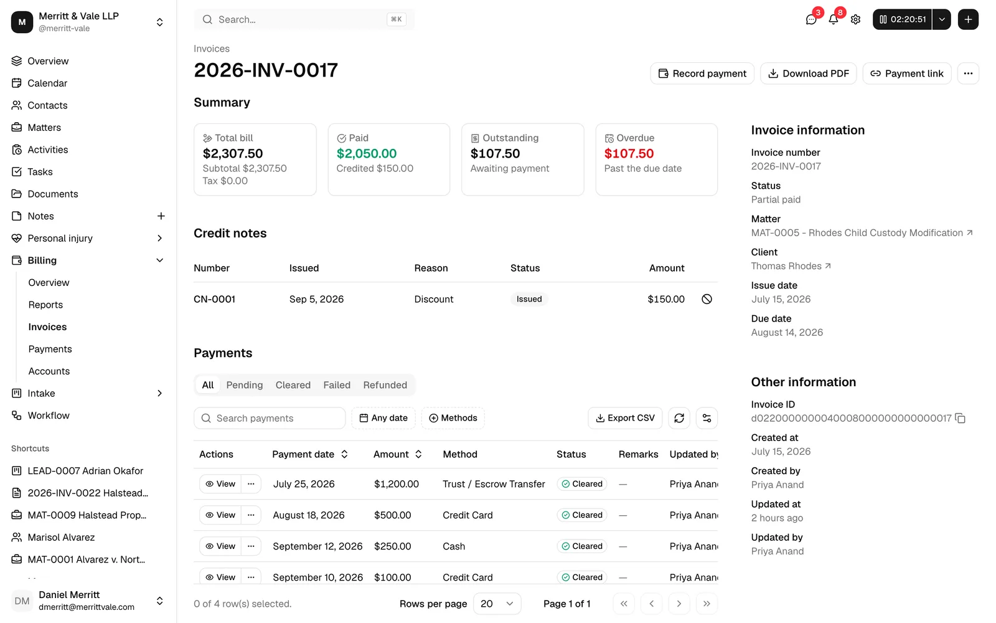Go to the last page
996x623 pixels.
point(707,604)
